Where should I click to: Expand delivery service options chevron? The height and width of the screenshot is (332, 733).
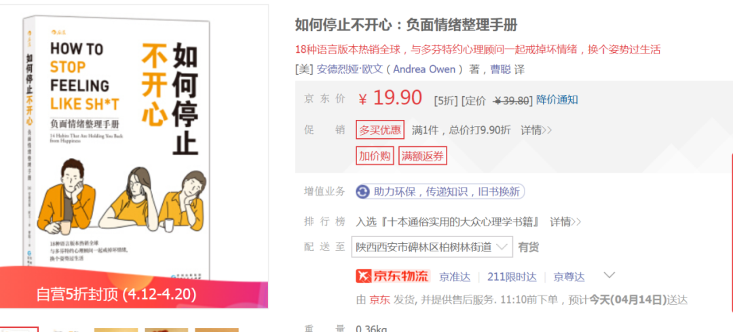(x=609, y=275)
